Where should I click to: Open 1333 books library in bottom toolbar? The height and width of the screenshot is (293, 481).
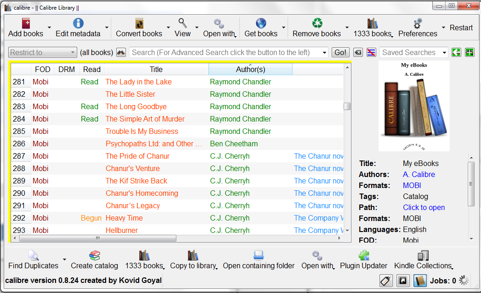(145, 260)
